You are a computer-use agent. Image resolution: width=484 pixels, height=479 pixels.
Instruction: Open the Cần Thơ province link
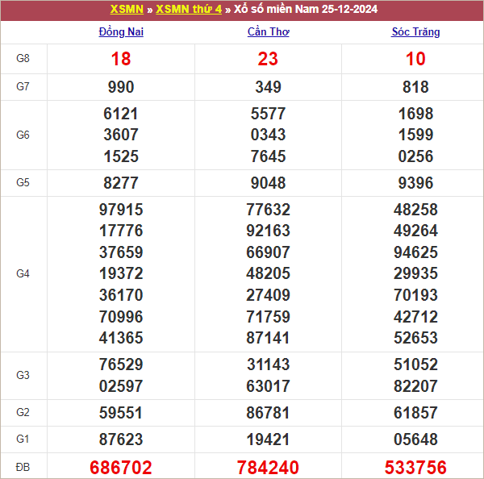tap(269, 31)
